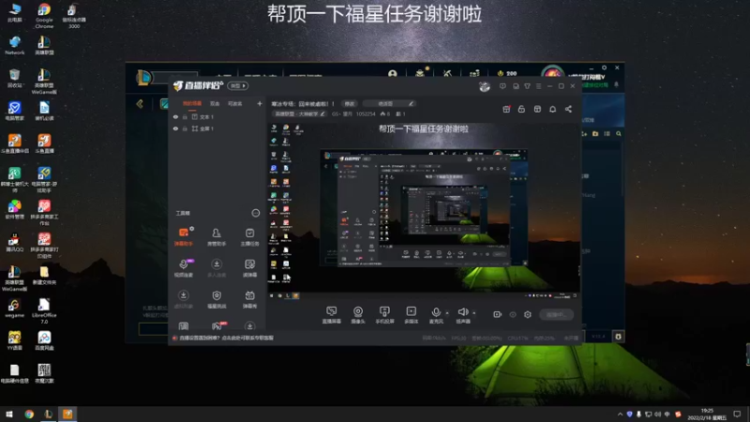Select the 全屏 1 source row
Viewport: 750px width, 422px height.
point(217,128)
